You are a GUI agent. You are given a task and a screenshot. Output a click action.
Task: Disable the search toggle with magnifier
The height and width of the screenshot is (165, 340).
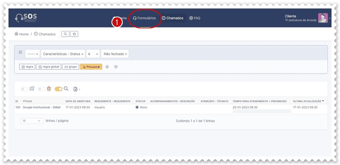(58, 89)
